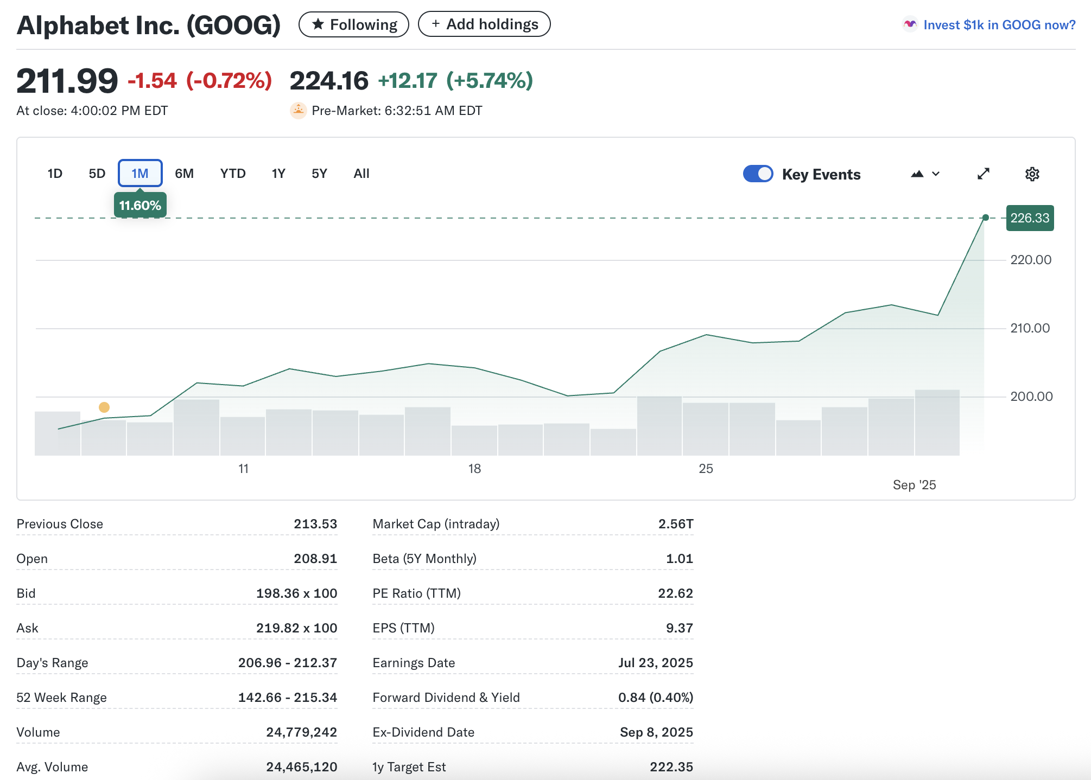
Task: Select the 1D time range tab
Action: coord(55,174)
